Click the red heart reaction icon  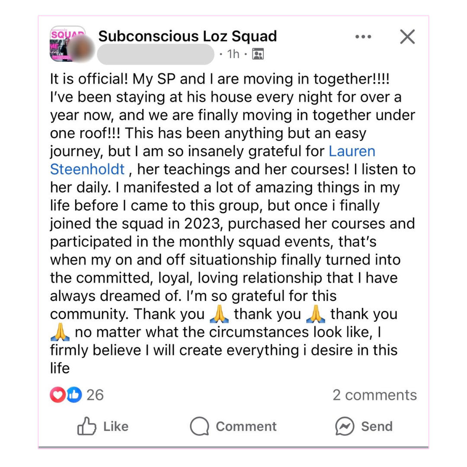click(57, 394)
